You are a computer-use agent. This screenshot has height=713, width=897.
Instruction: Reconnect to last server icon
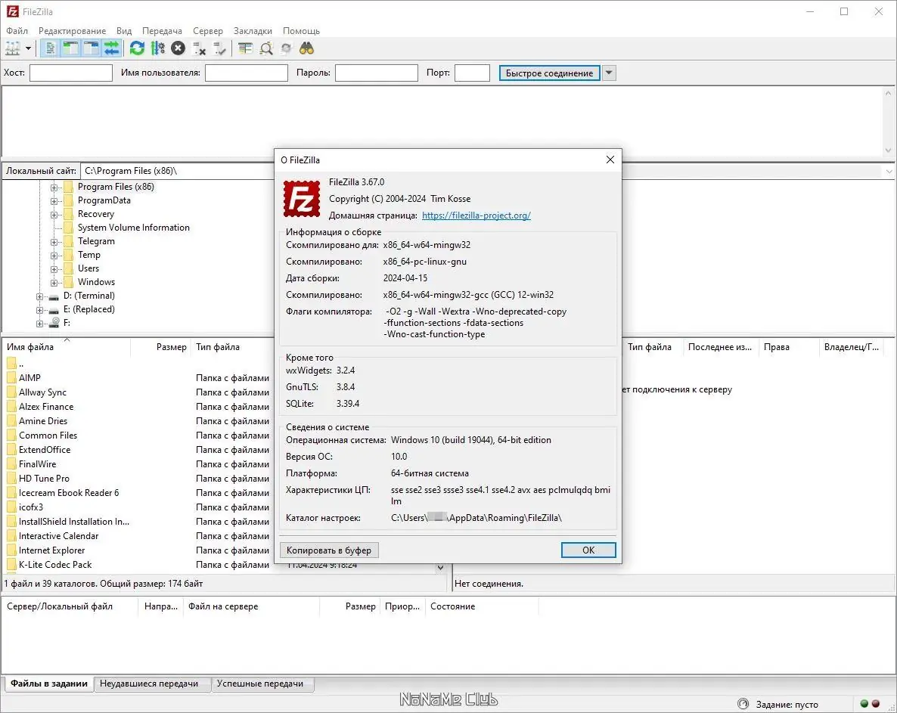[219, 48]
